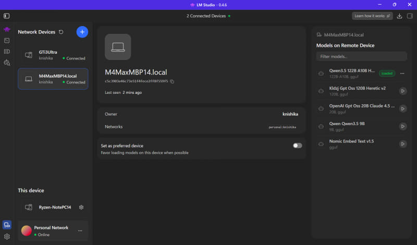Select GTi3Ultra device
The height and width of the screenshot is (245, 417).
[x=53, y=55]
